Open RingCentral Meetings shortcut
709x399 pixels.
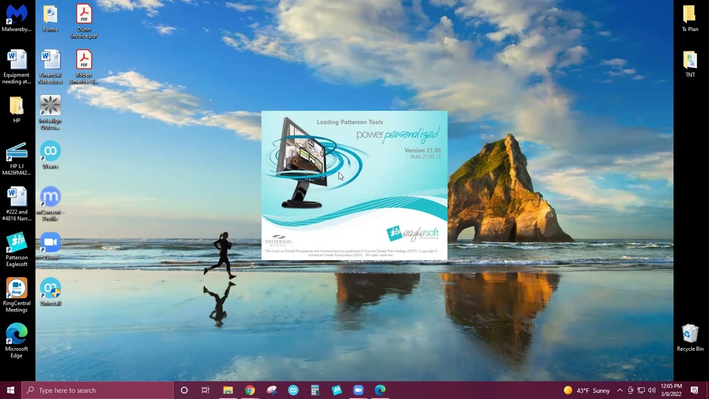pyautogui.click(x=17, y=295)
